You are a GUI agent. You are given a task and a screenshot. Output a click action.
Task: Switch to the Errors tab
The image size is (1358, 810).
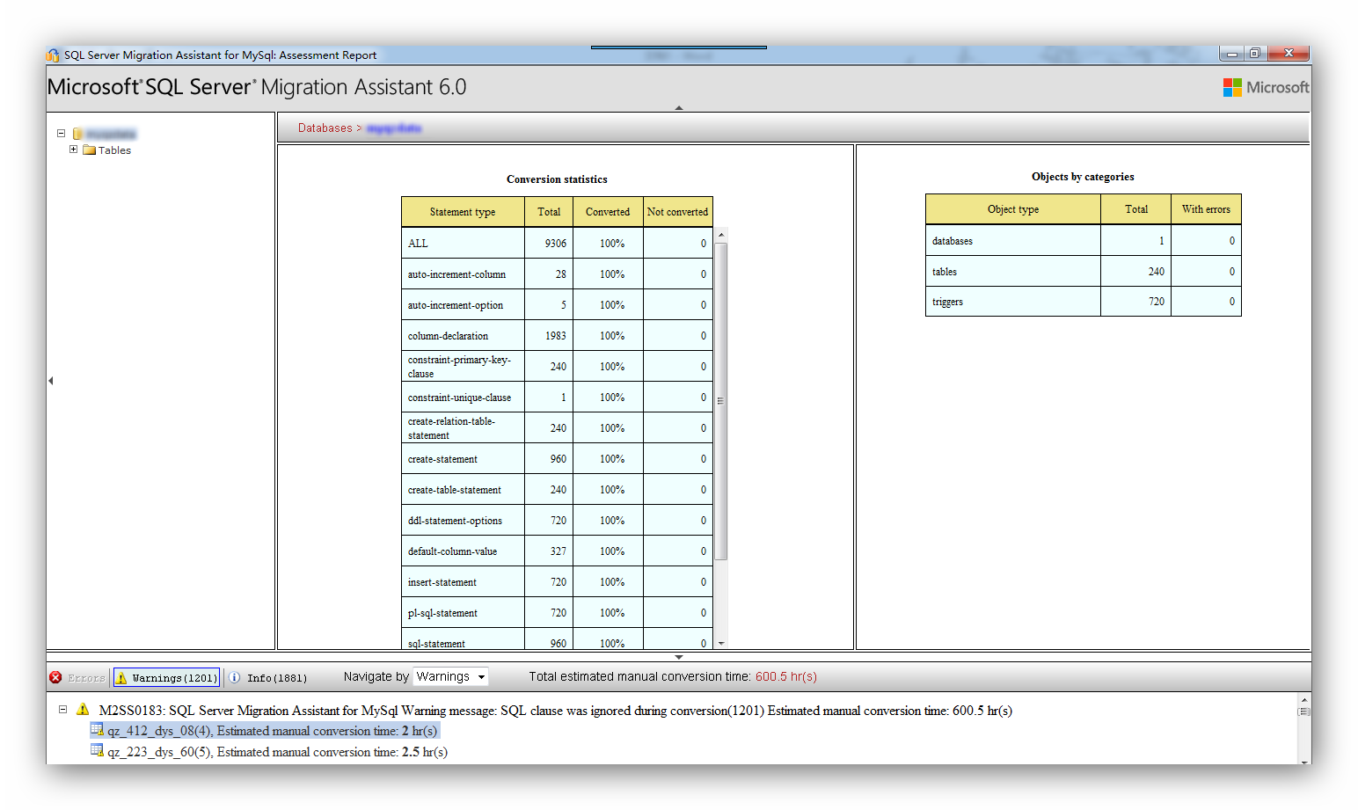77,677
